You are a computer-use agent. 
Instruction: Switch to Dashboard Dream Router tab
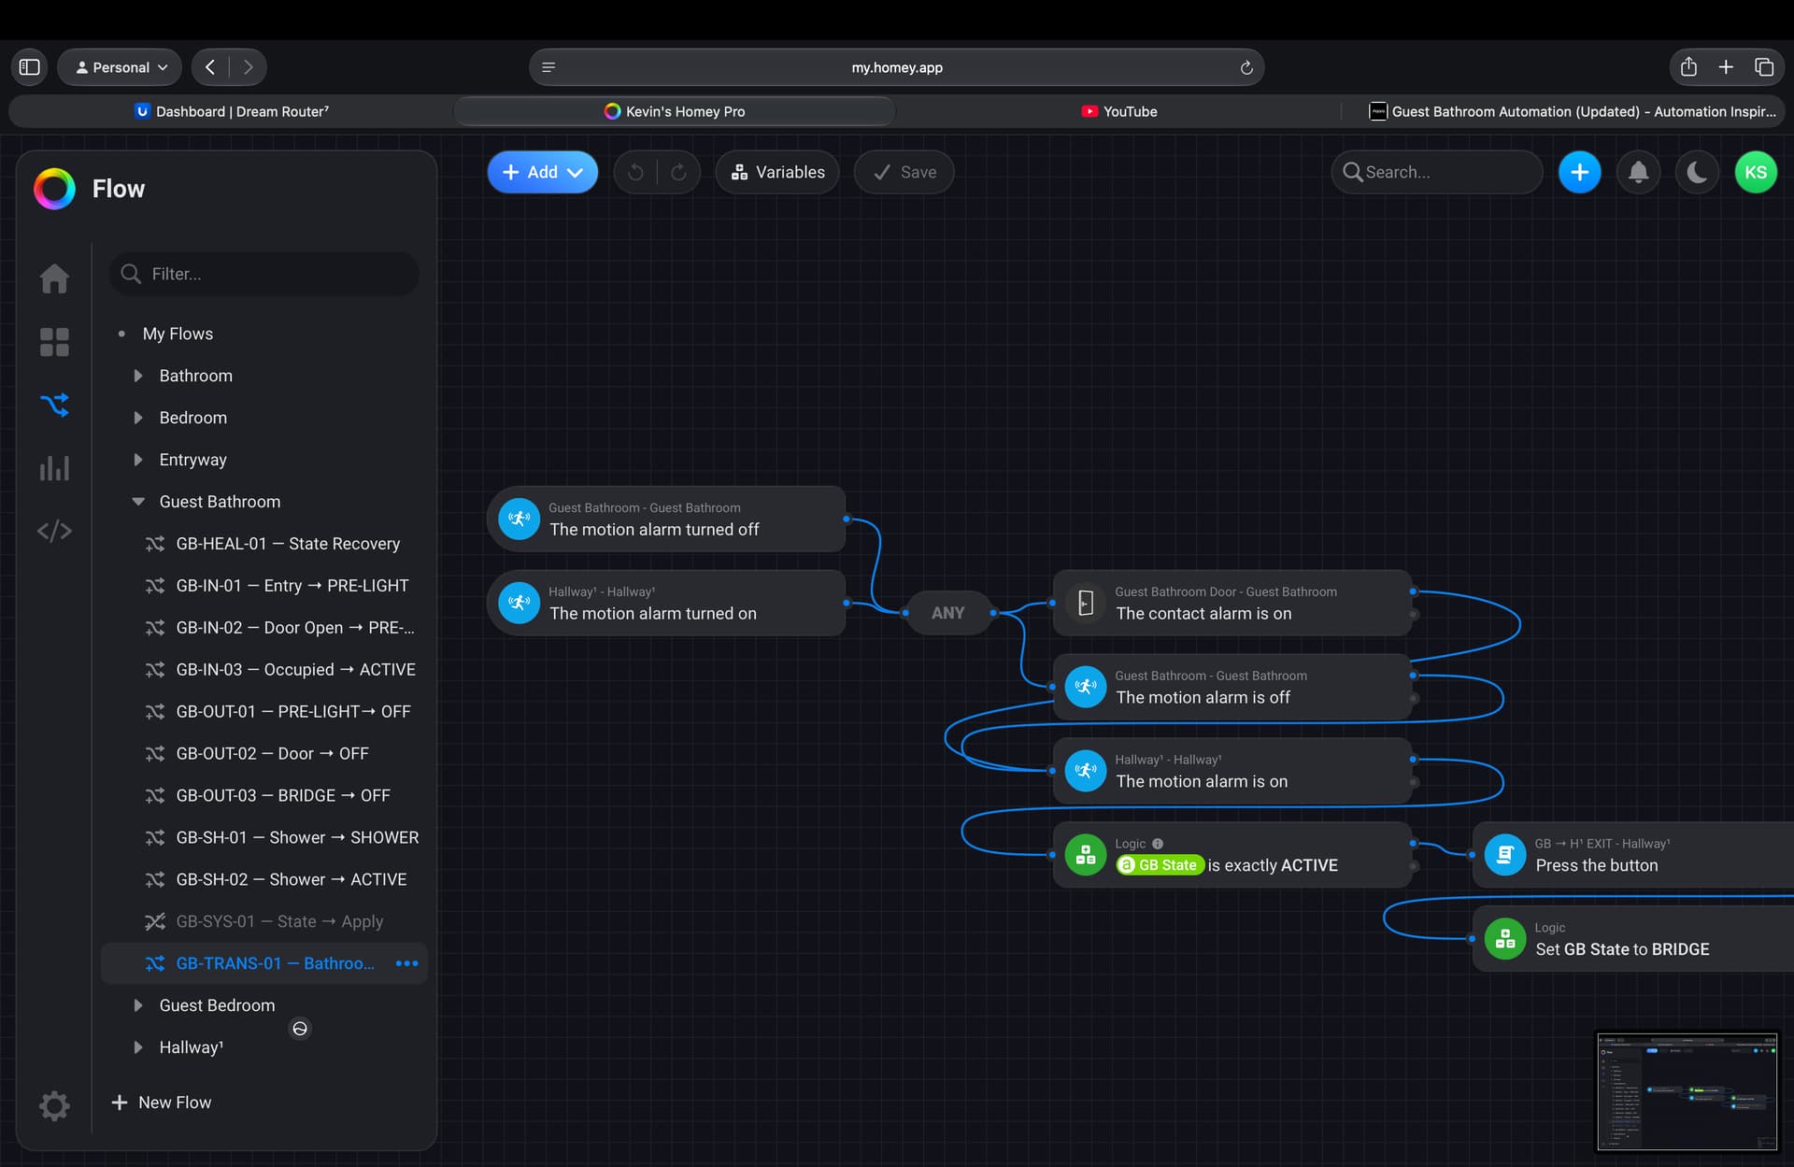coord(232,111)
